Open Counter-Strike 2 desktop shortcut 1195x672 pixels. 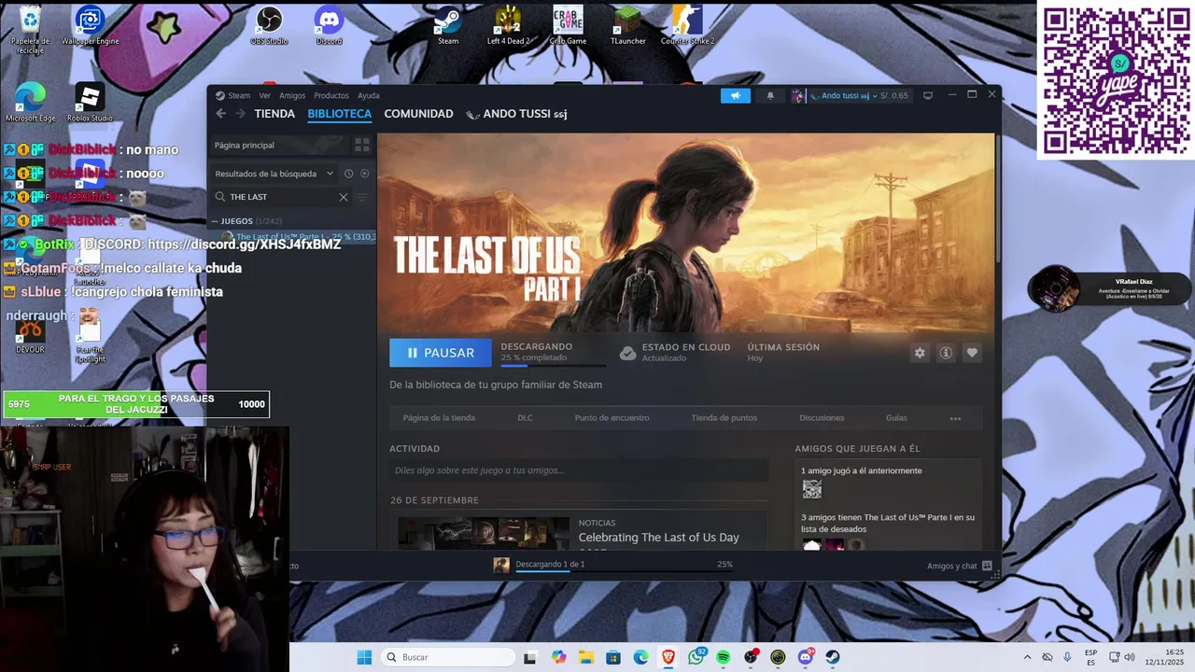(687, 25)
